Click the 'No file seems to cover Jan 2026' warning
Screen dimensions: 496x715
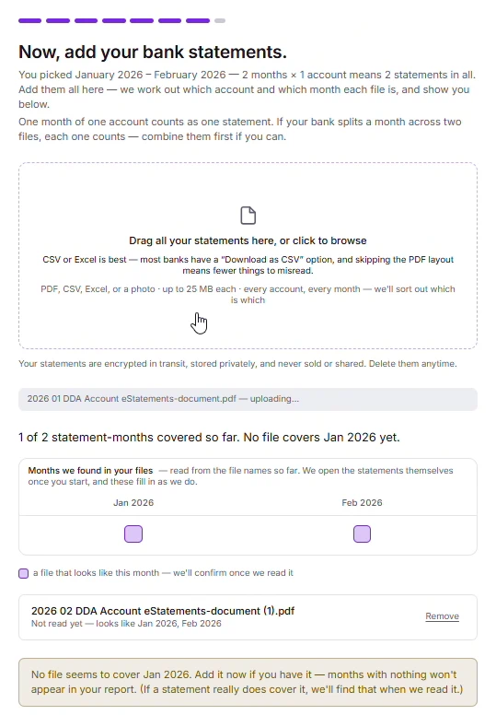click(x=248, y=682)
